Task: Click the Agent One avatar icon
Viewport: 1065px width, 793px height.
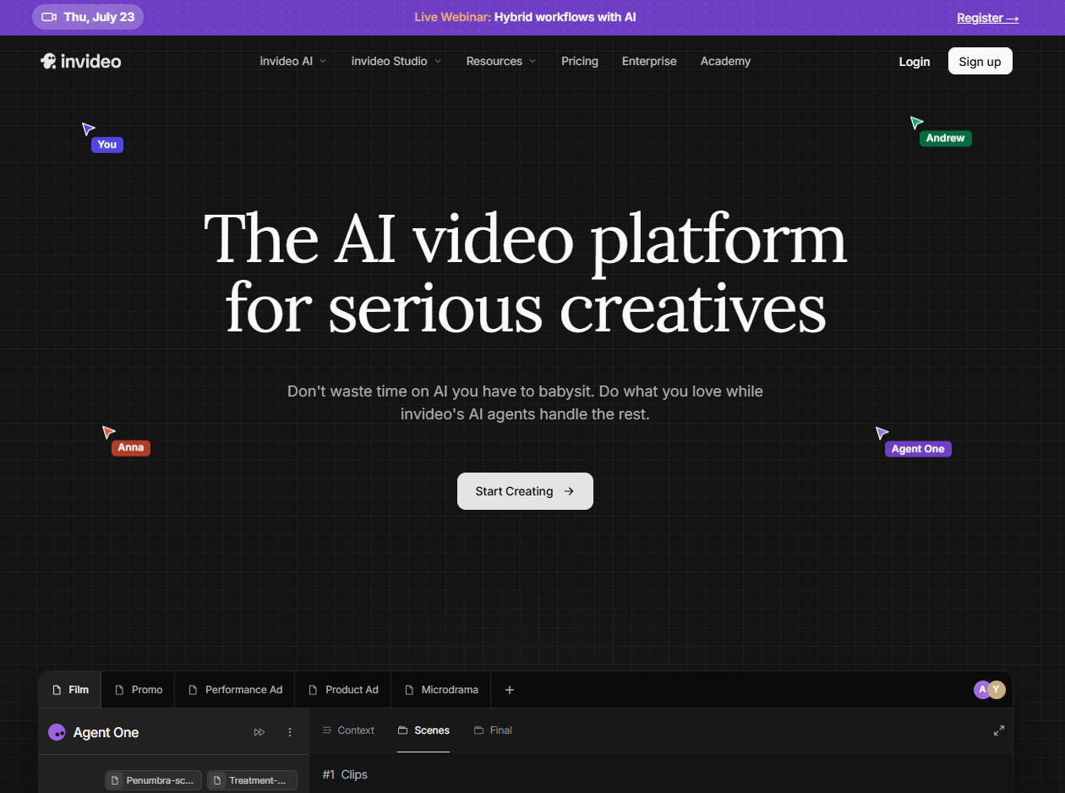Action: [x=57, y=732]
